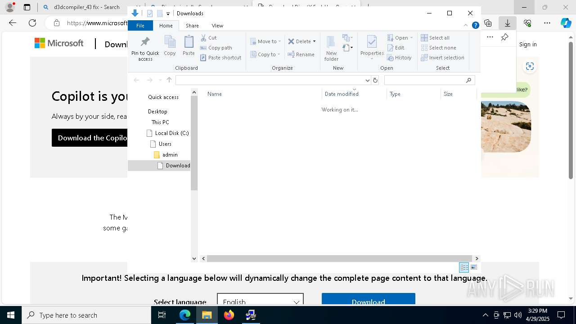The height and width of the screenshot is (324, 576).
Task: Click Download the Copilot button on the webpage
Action: 90,138
